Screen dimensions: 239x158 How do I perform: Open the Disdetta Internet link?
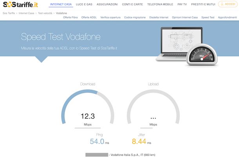pyautogui.click(x=159, y=18)
